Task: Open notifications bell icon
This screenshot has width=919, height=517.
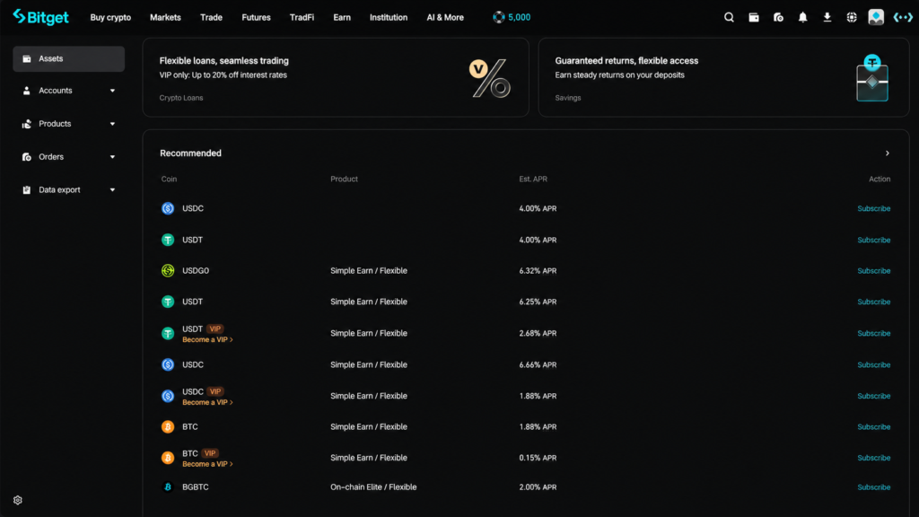Action: click(x=802, y=18)
